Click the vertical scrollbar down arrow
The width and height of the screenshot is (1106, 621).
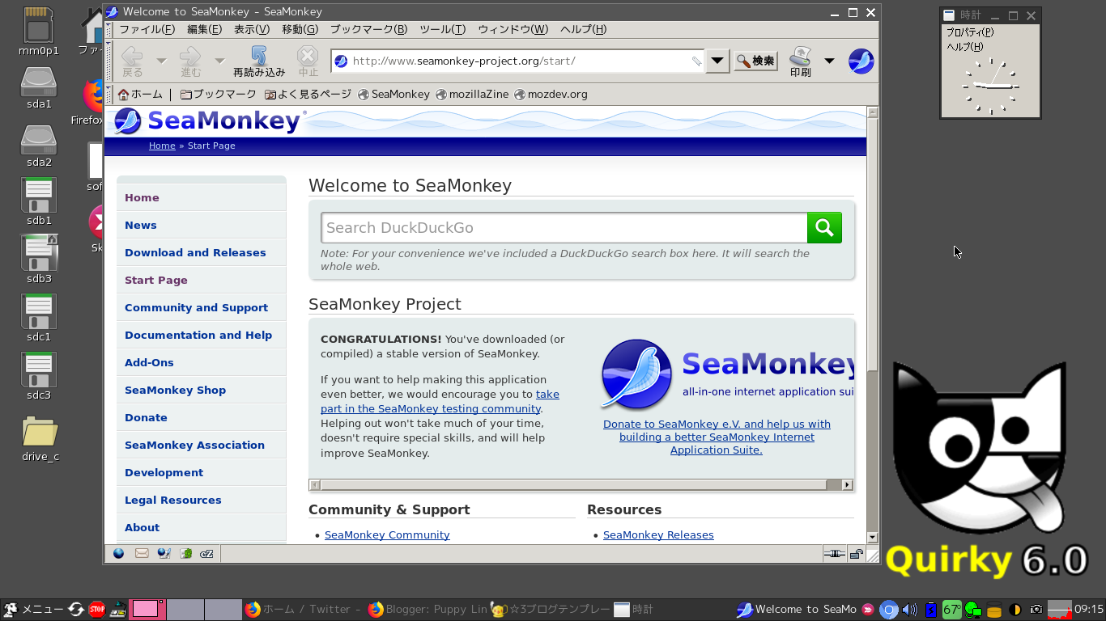[x=872, y=538]
